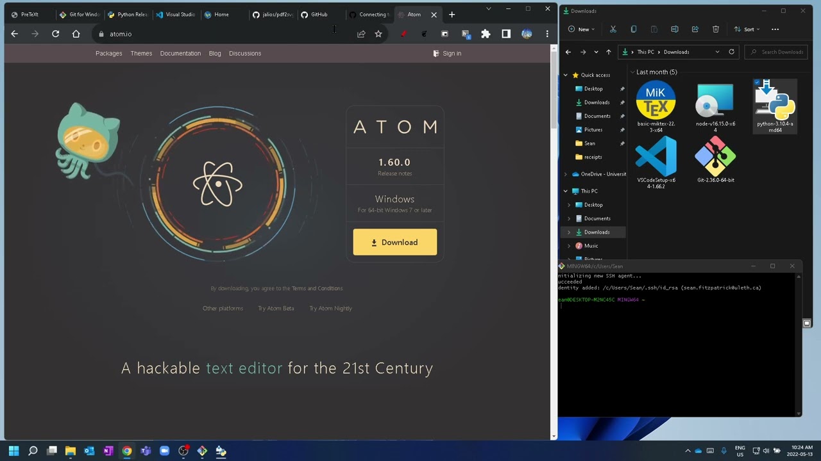The height and width of the screenshot is (461, 821).
Task: Click Rename icon in File Explorer toolbar
Action: point(674,29)
